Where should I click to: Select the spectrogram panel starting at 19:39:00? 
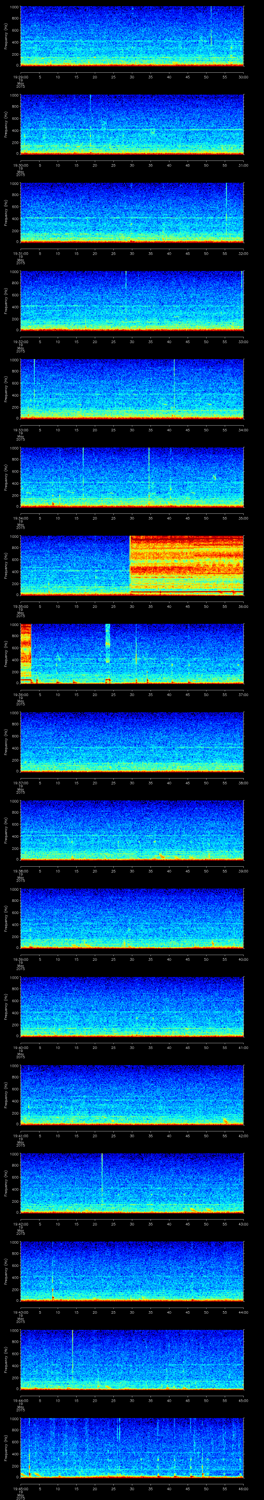click(132, 918)
